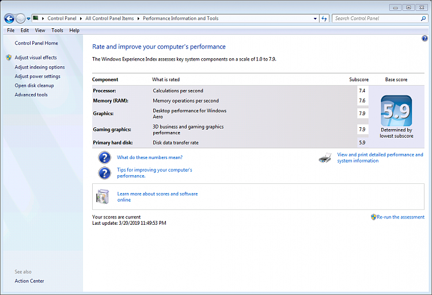Re-run the assessment
Viewport: 432px width, 295px height.
click(400, 217)
